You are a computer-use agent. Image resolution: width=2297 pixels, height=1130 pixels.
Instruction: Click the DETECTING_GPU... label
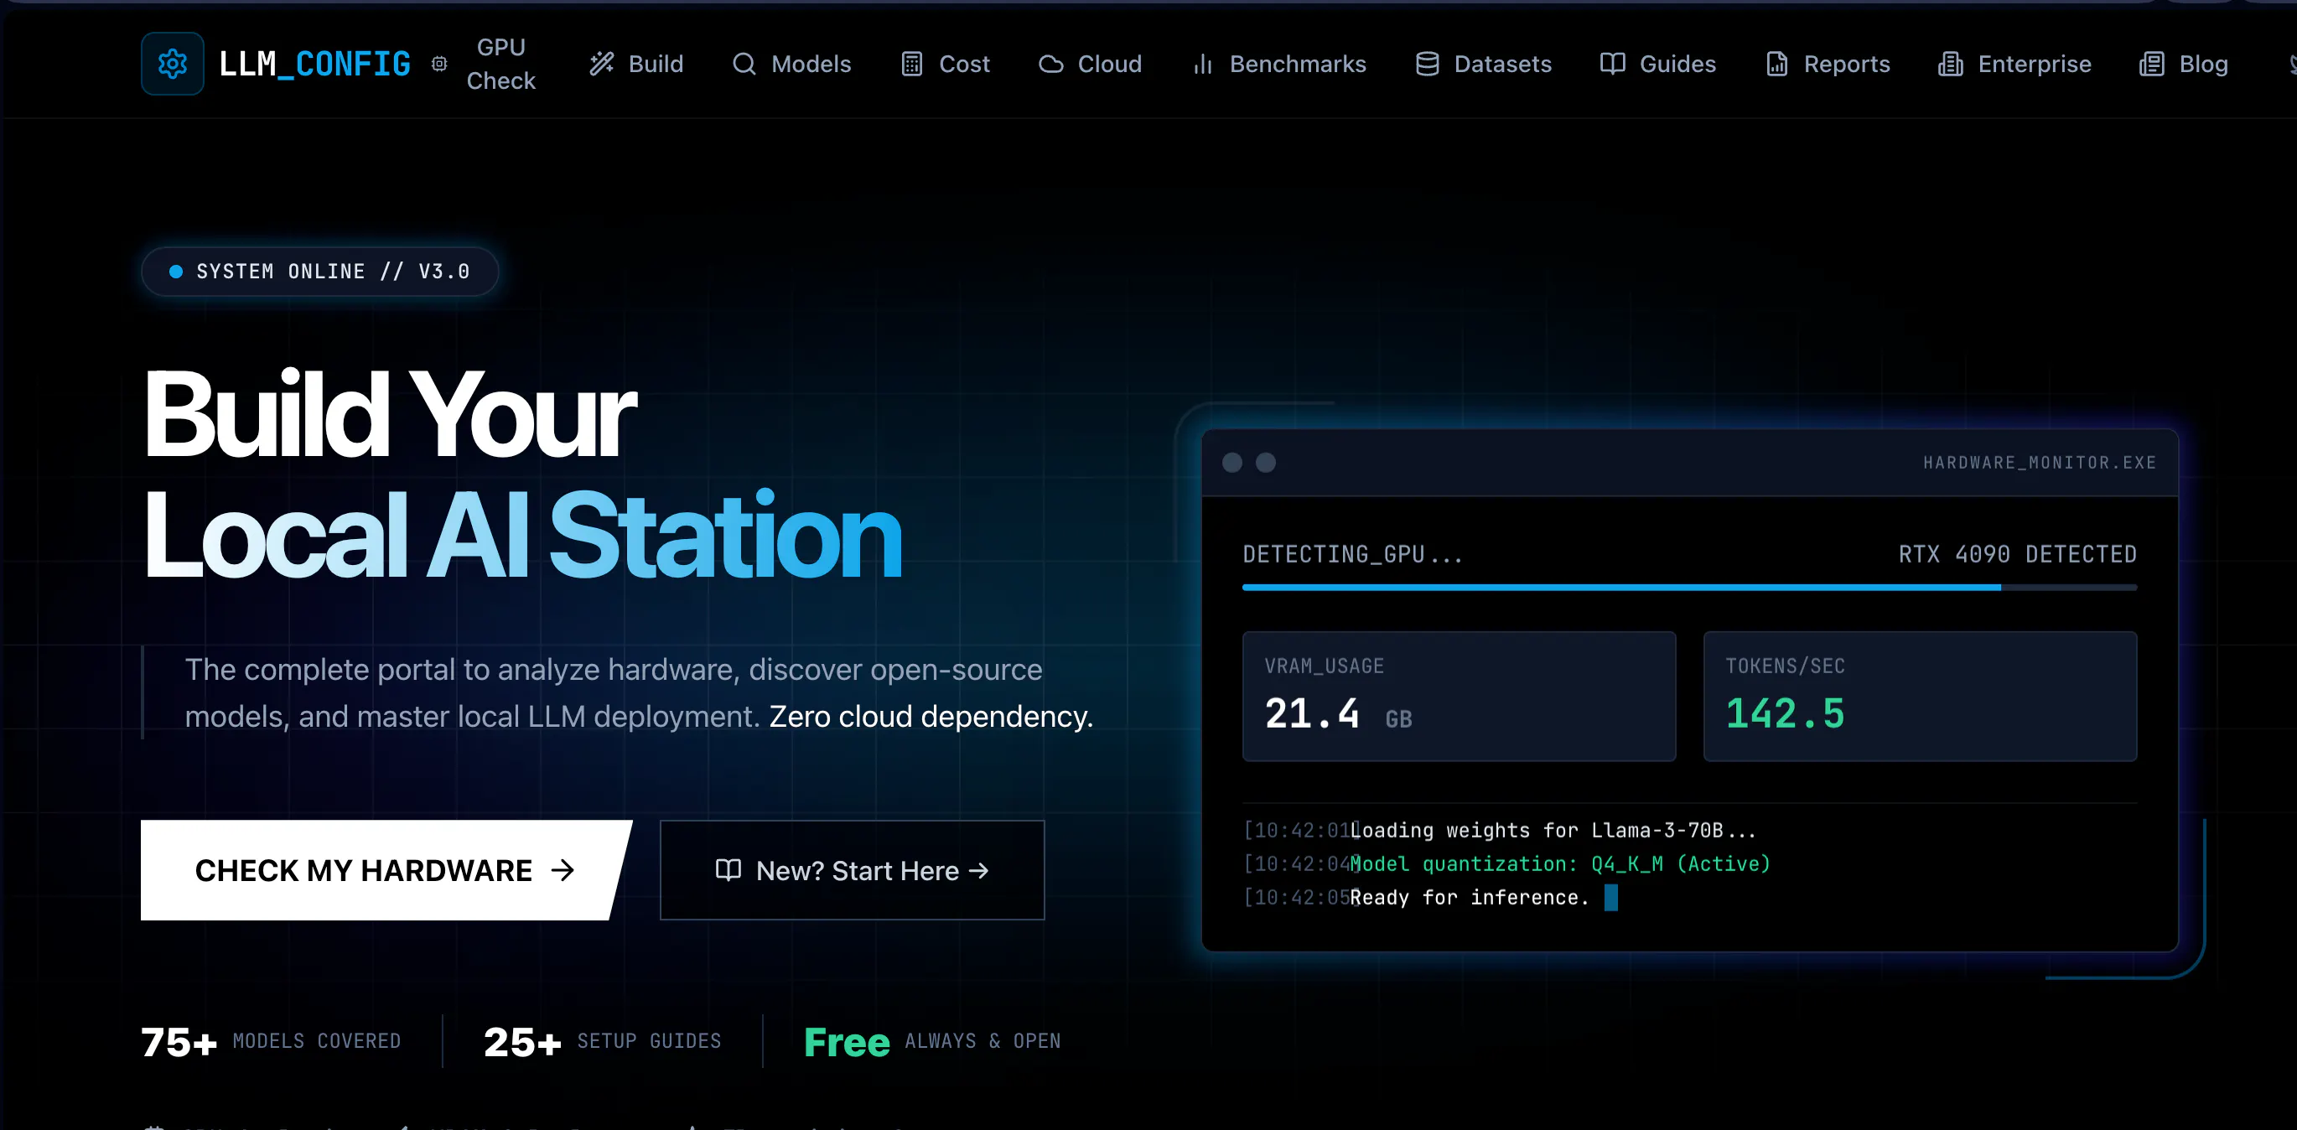point(1353,555)
